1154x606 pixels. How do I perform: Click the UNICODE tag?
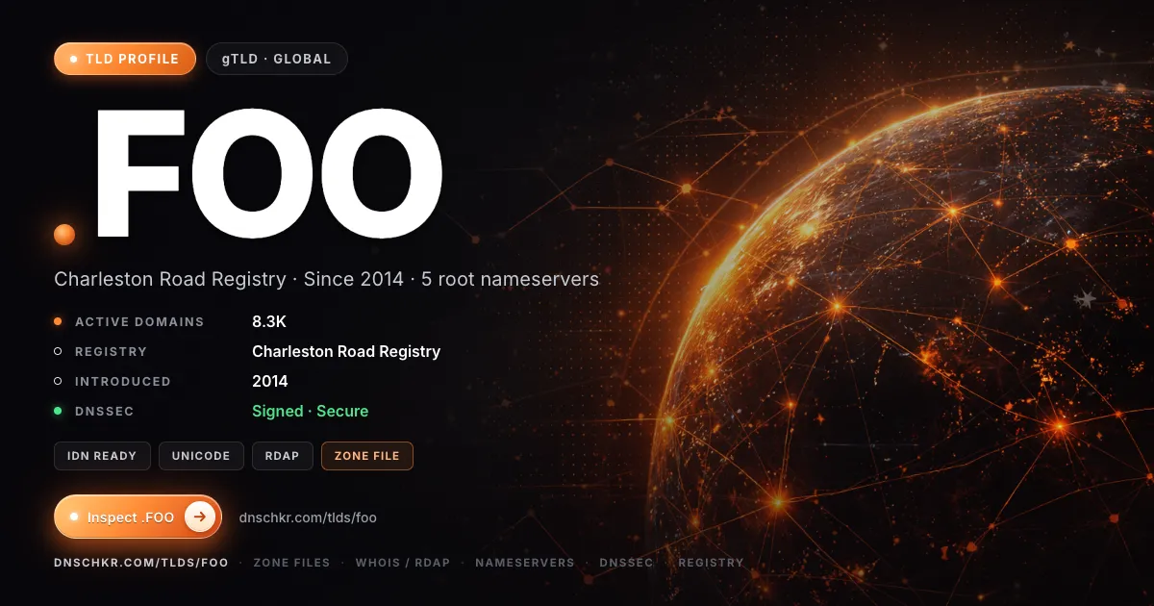(x=201, y=456)
